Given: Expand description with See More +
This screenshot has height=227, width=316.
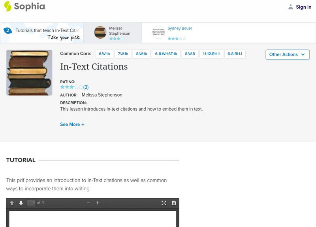Looking at the screenshot, I should pyautogui.click(x=72, y=125).
